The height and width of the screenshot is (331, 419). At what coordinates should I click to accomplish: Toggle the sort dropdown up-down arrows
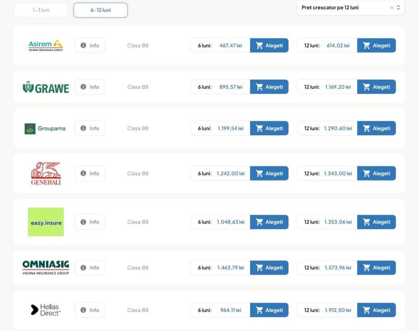coord(398,8)
